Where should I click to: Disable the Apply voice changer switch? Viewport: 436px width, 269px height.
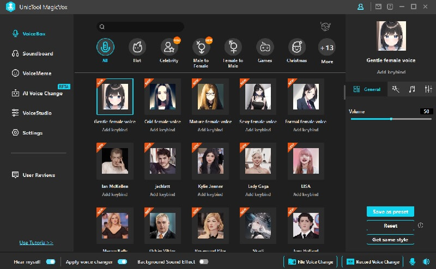click(123, 262)
